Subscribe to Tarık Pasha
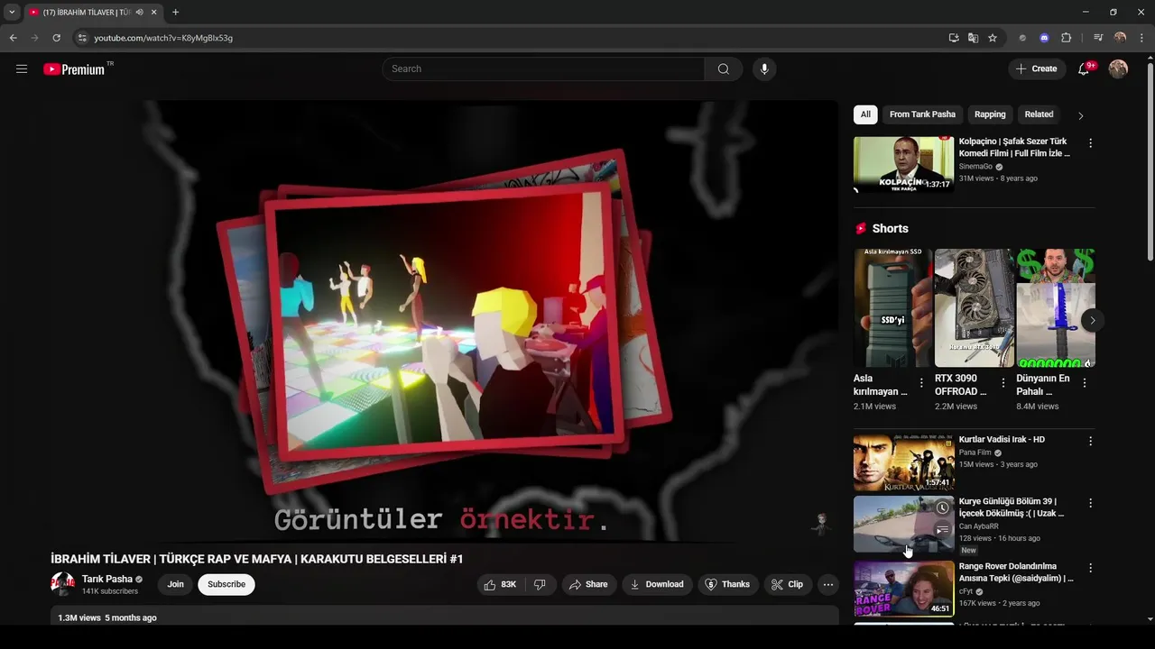The image size is (1155, 649). coord(226,584)
